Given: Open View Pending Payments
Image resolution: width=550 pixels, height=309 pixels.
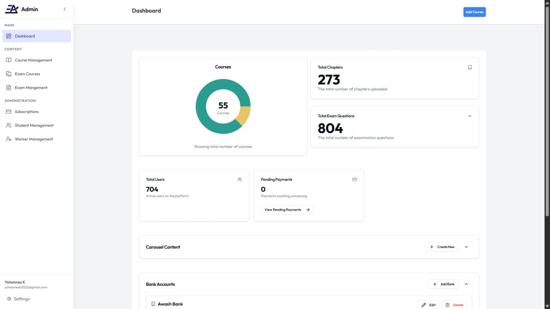Looking at the screenshot, I should [287, 210].
